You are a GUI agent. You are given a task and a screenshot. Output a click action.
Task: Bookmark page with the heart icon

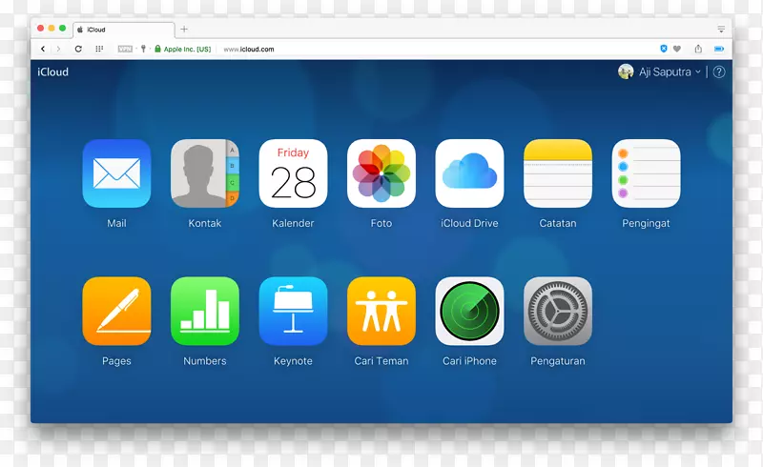tap(677, 49)
